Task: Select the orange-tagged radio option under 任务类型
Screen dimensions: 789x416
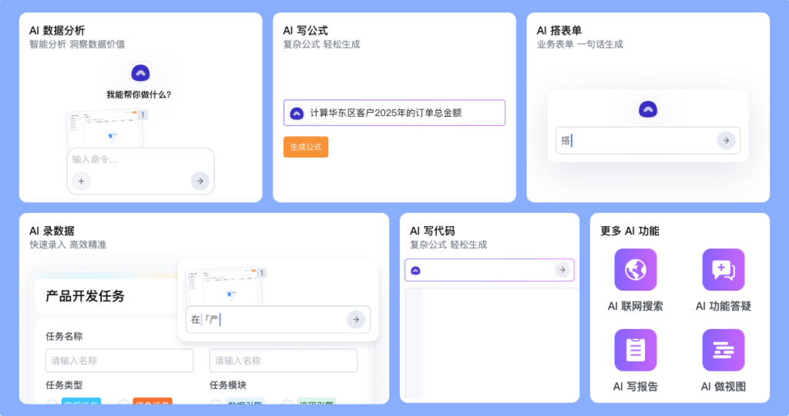Action: click(x=123, y=403)
